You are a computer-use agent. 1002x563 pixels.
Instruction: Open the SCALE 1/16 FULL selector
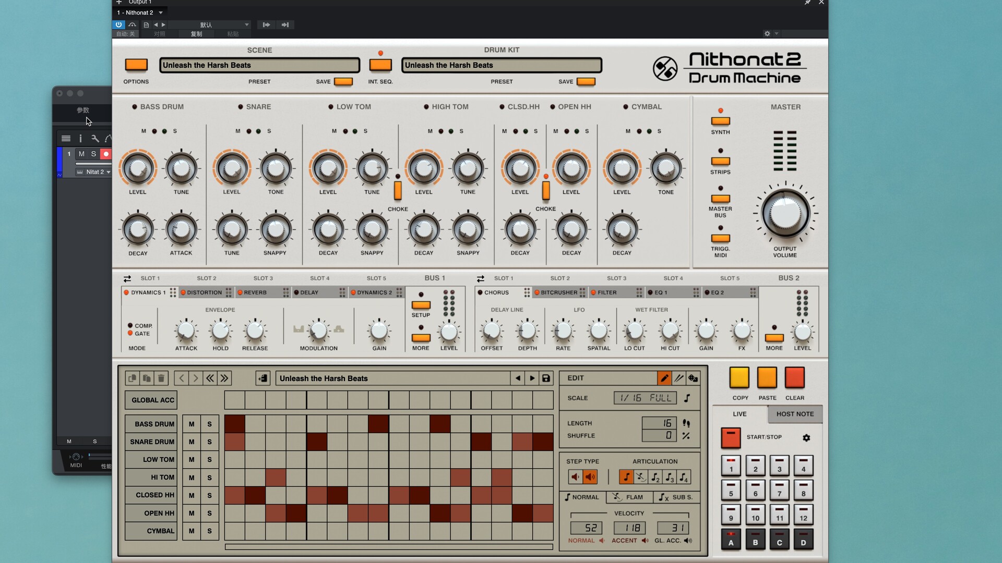tap(645, 398)
